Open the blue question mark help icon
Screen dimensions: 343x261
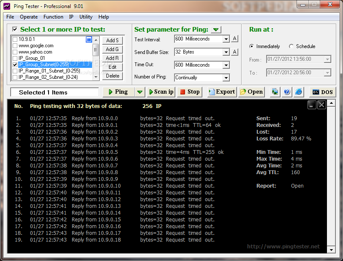(x=287, y=92)
